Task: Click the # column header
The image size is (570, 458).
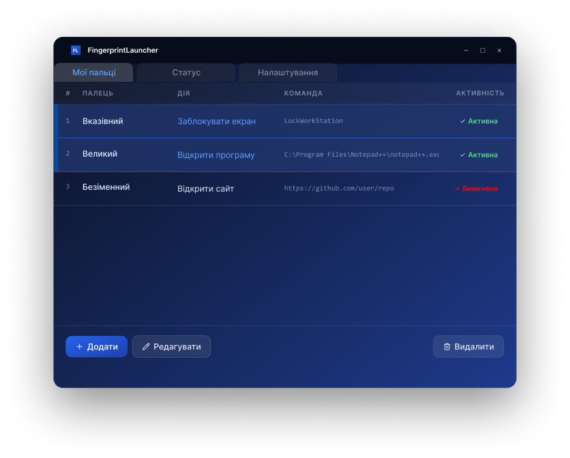Action: click(x=68, y=93)
